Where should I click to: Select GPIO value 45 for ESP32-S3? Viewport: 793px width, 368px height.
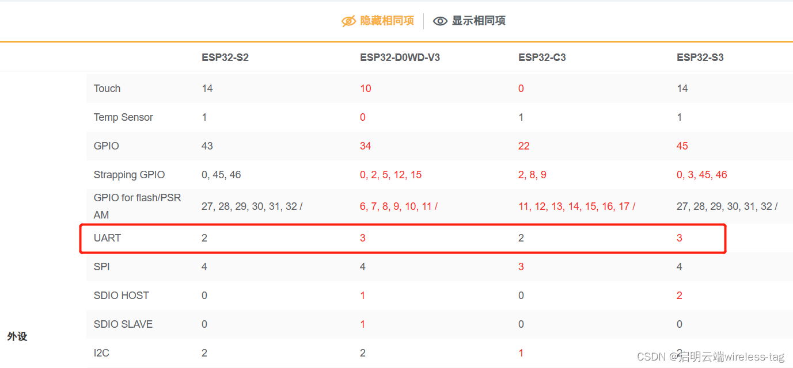pyautogui.click(x=682, y=146)
